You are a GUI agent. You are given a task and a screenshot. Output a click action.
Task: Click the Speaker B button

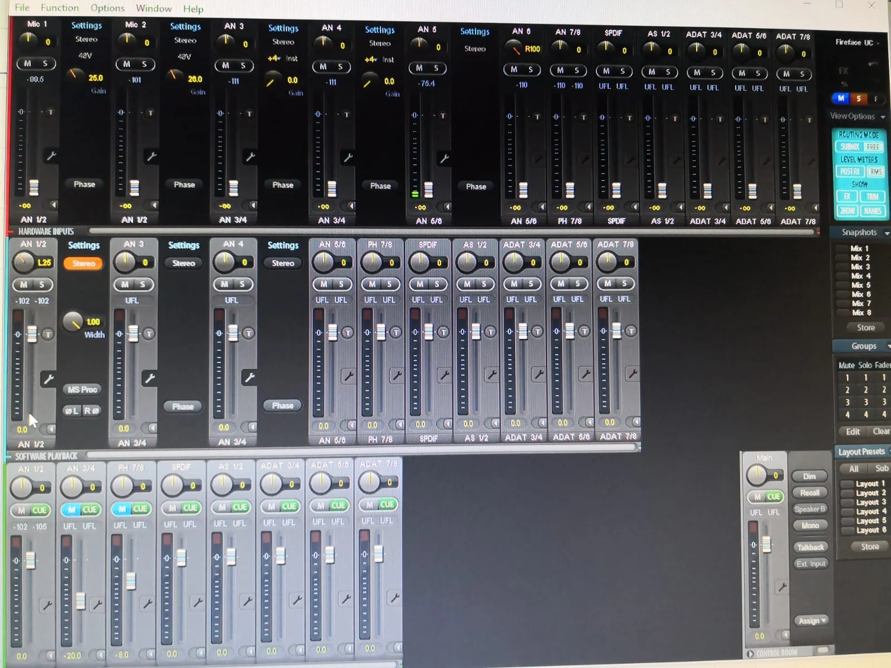click(x=810, y=509)
